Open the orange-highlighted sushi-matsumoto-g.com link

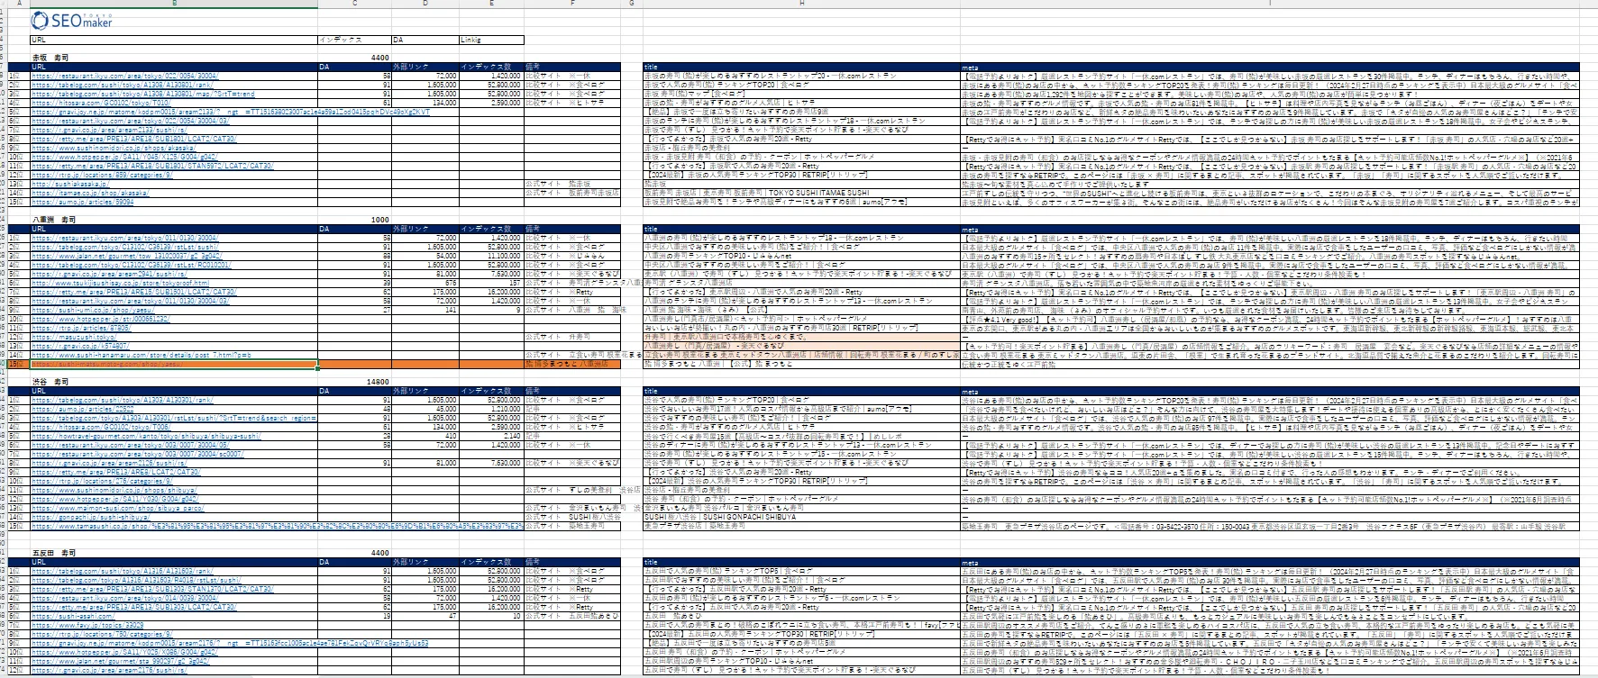[x=107, y=364]
